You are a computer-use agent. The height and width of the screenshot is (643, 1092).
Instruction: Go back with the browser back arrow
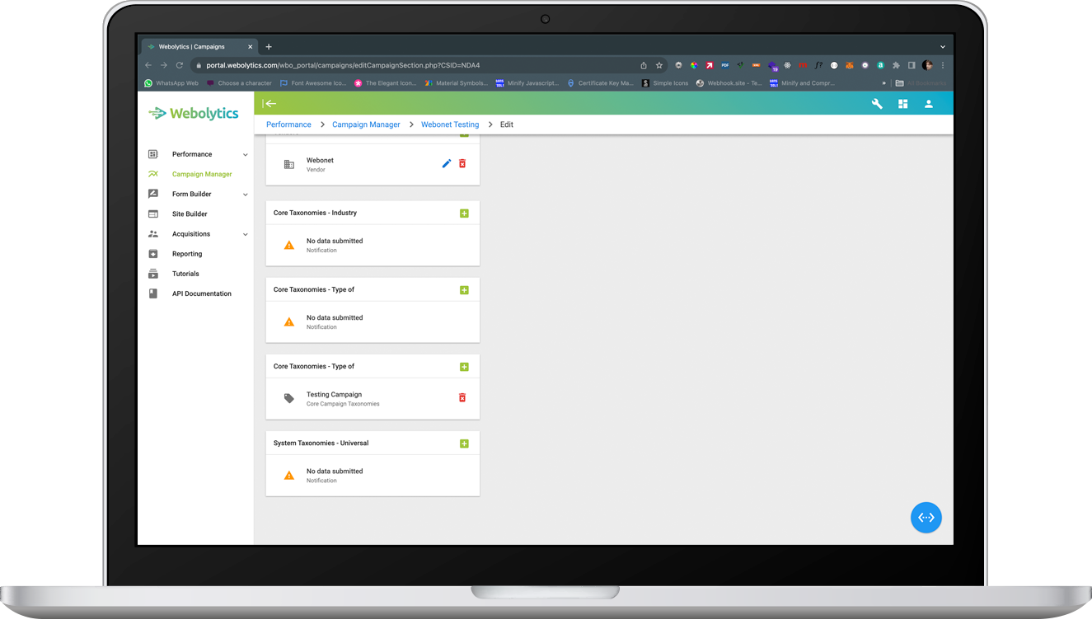148,65
